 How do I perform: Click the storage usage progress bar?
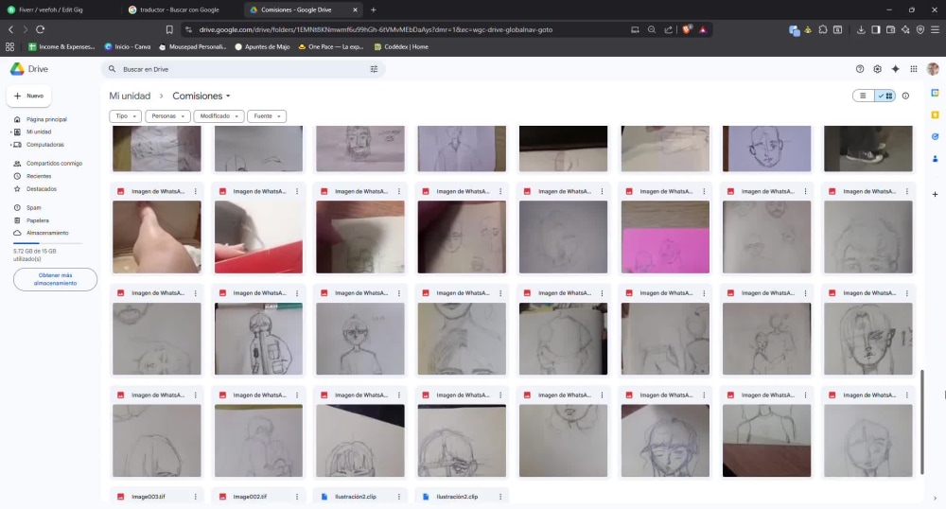point(47,243)
